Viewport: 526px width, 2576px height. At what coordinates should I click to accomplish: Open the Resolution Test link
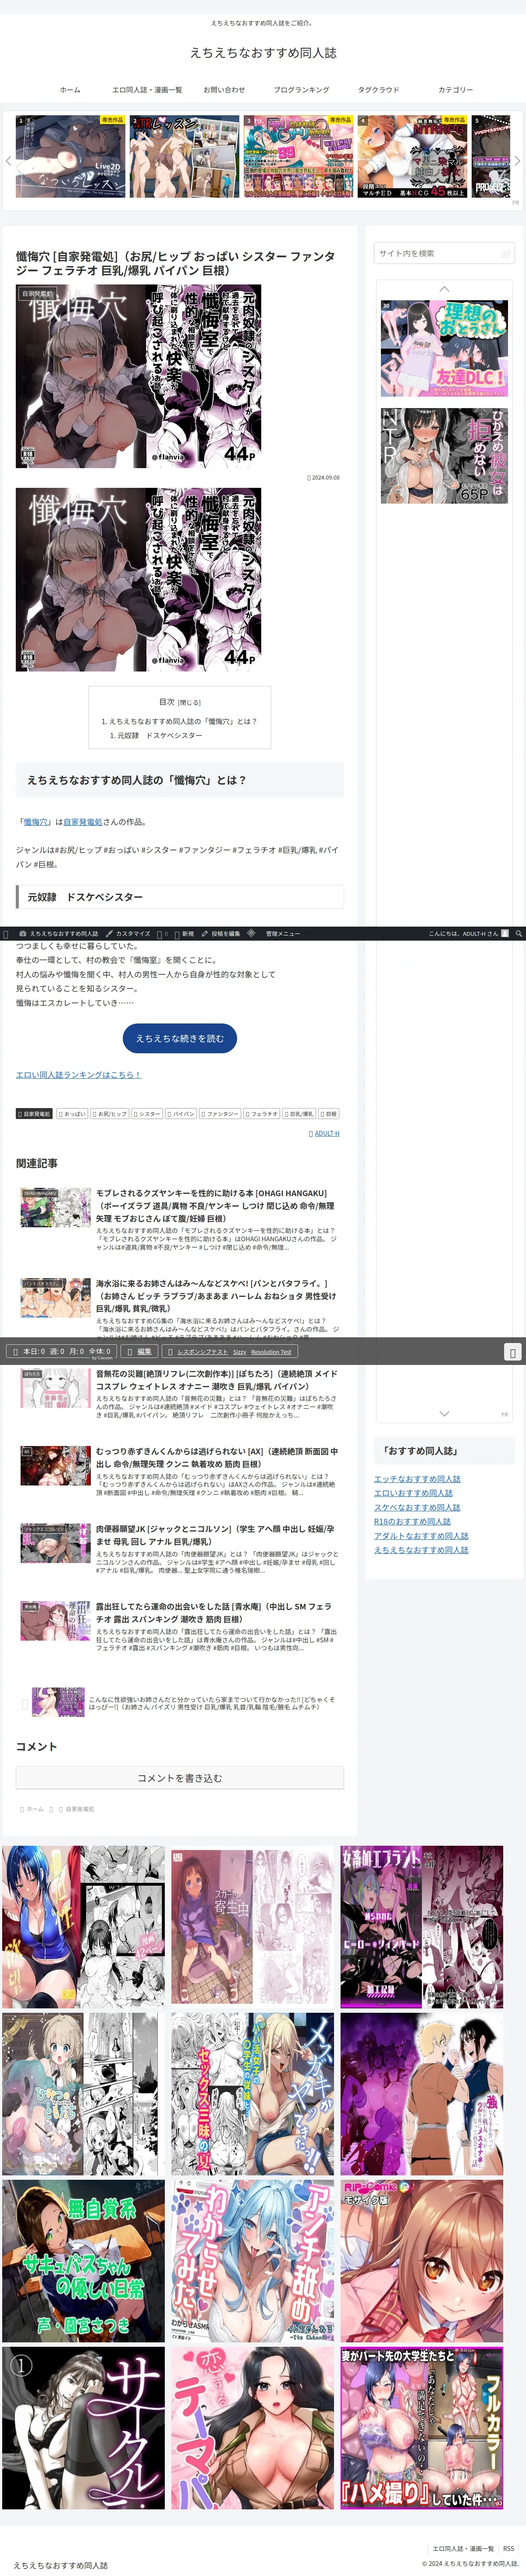[271, 1352]
